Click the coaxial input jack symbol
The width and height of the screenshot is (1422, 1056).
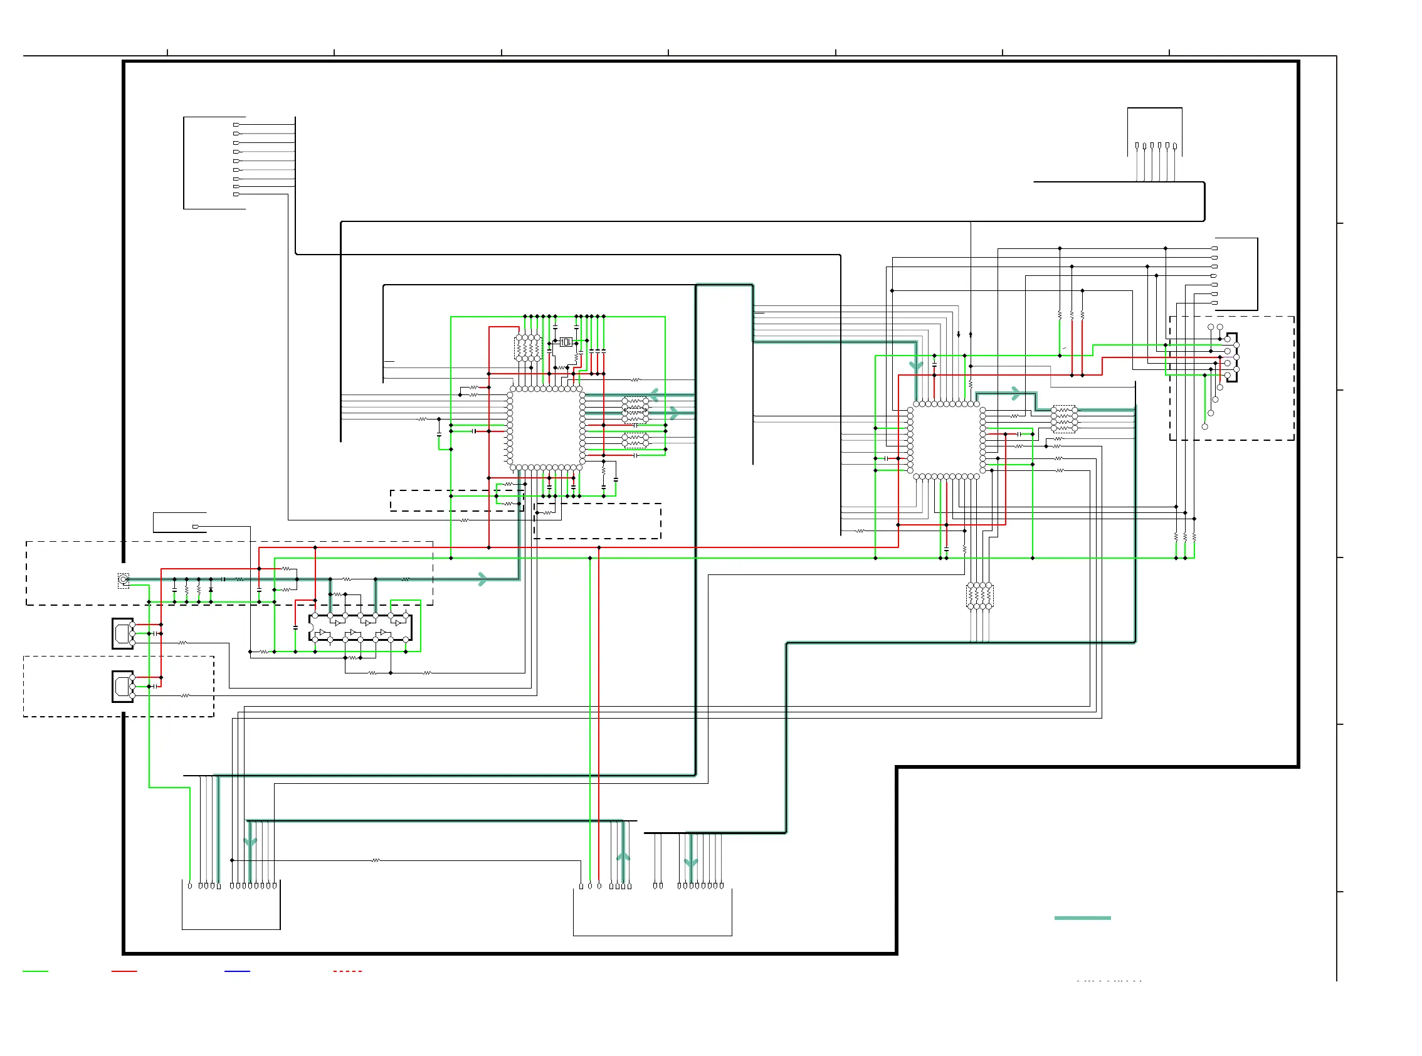pyautogui.click(x=124, y=580)
